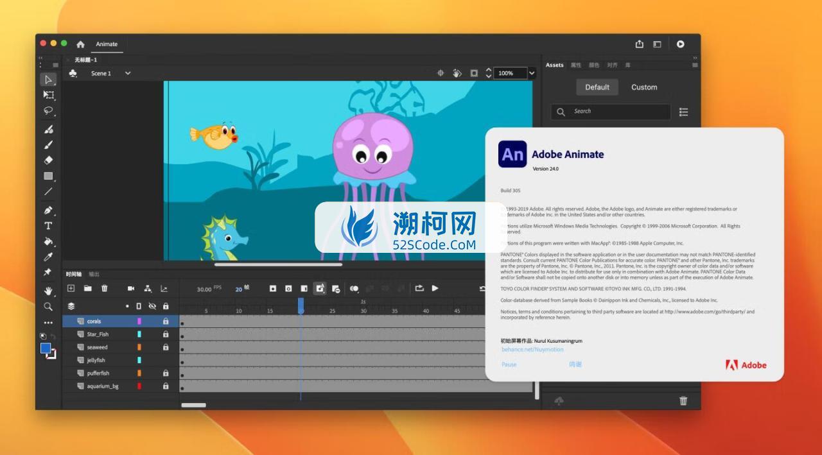Image resolution: width=822 pixels, height=455 pixels.
Task: Switch to the 时间轴 timeline tab
Action: 74,274
